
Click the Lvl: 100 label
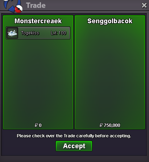click(x=58, y=33)
